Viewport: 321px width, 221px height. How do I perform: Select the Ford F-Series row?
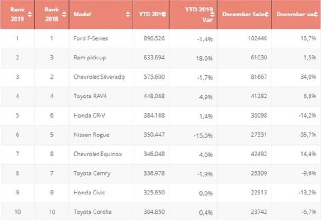[91, 38]
